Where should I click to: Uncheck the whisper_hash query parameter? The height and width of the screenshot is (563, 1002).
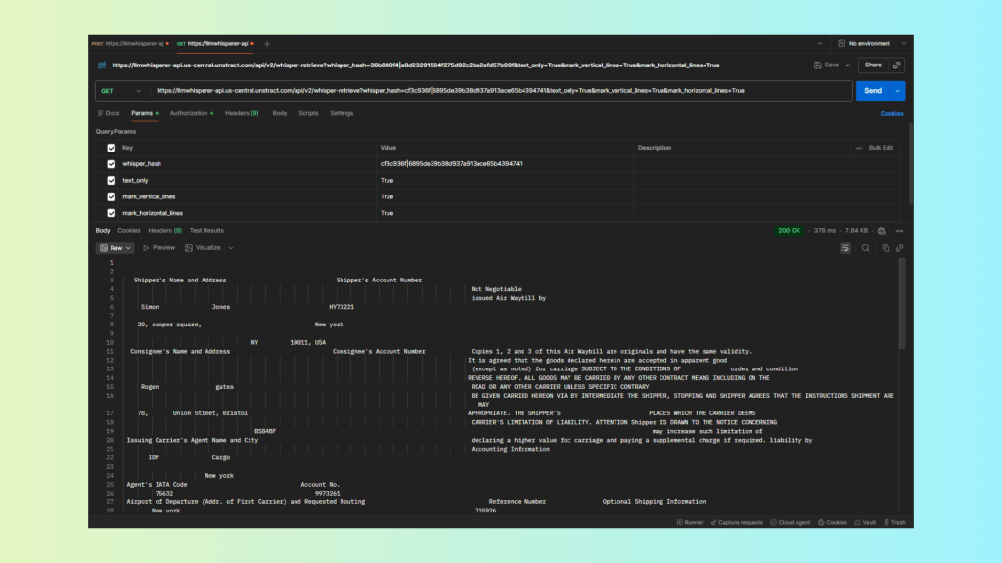click(x=112, y=164)
